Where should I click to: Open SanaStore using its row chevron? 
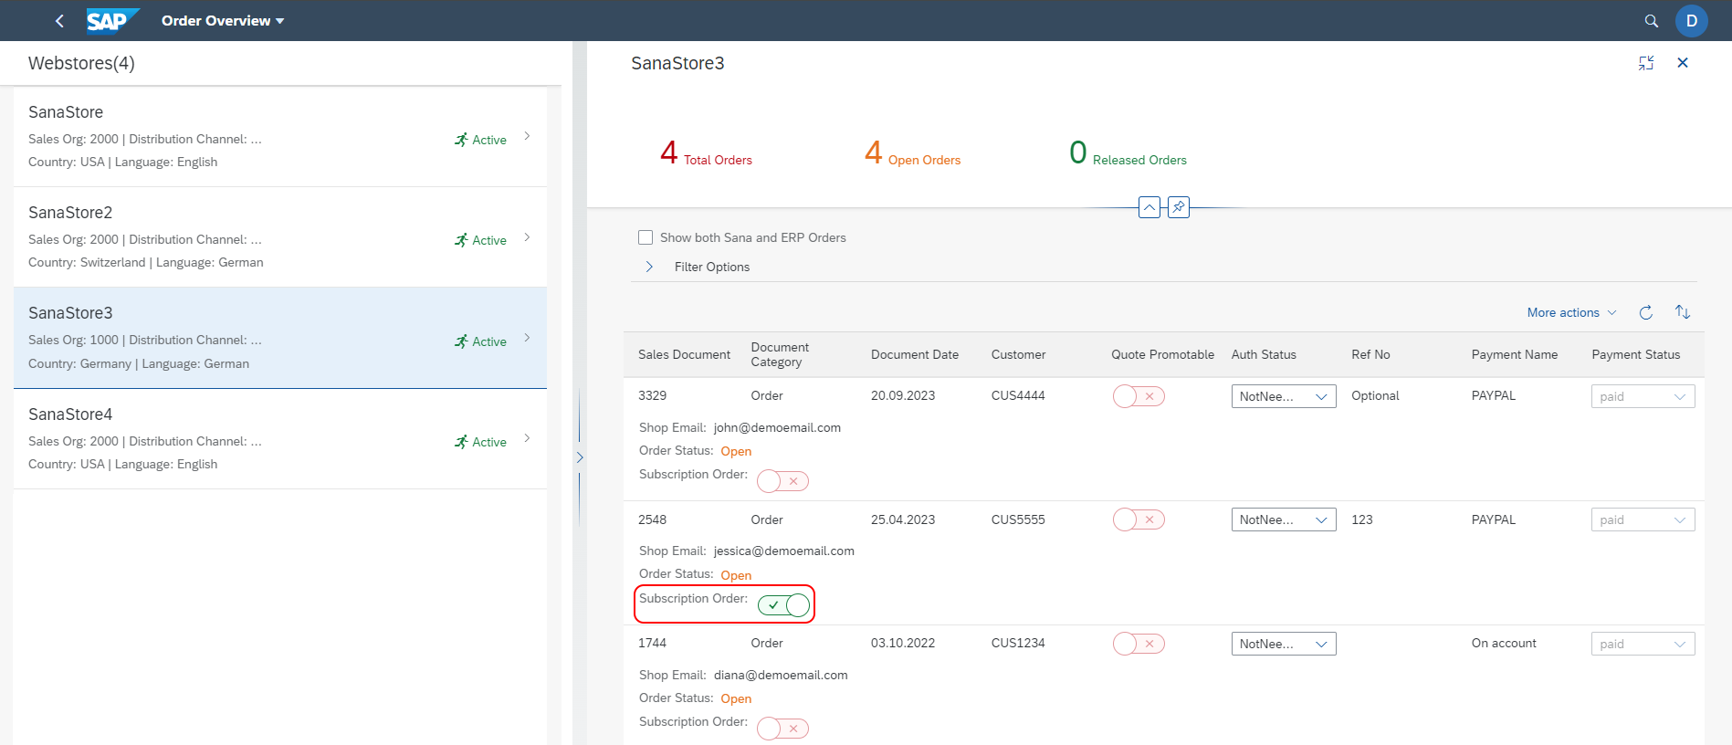pyautogui.click(x=527, y=136)
